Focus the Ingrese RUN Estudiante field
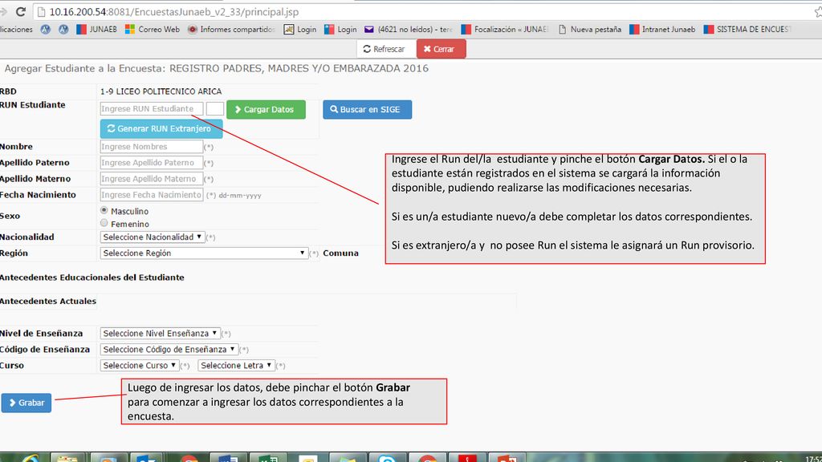Viewport: 822px width, 462px height. [152, 108]
